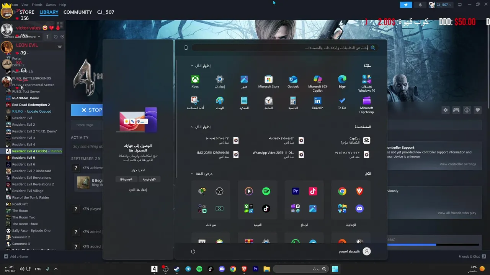Show hidden system tray icons chevron
490x275 pixels.
point(56,269)
